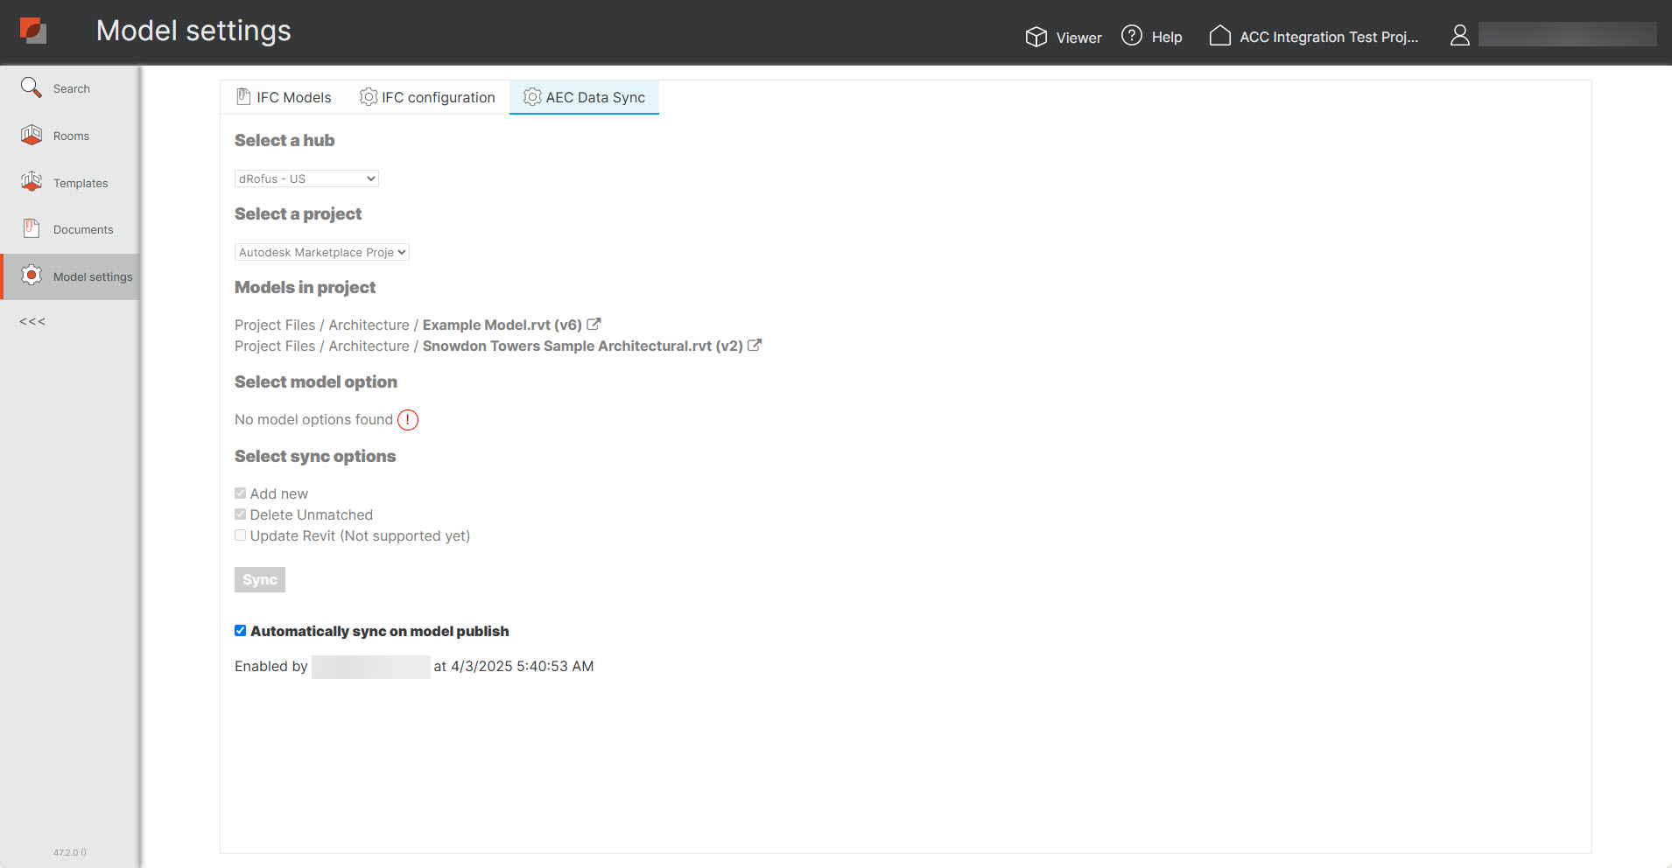Toggle Automatically sync on model publish
This screenshot has width=1672, height=868.
pos(240,631)
